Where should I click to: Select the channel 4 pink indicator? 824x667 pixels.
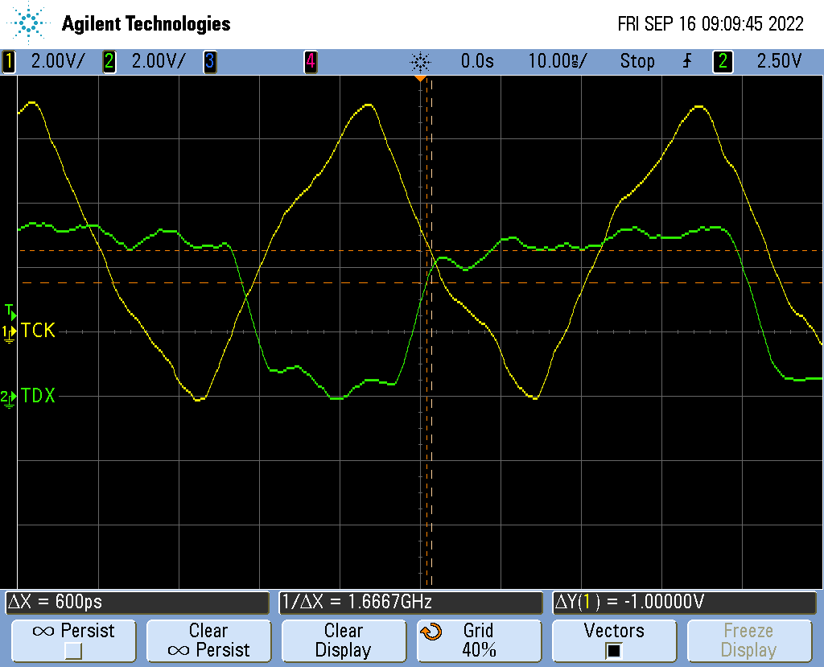(x=310, y=61)
